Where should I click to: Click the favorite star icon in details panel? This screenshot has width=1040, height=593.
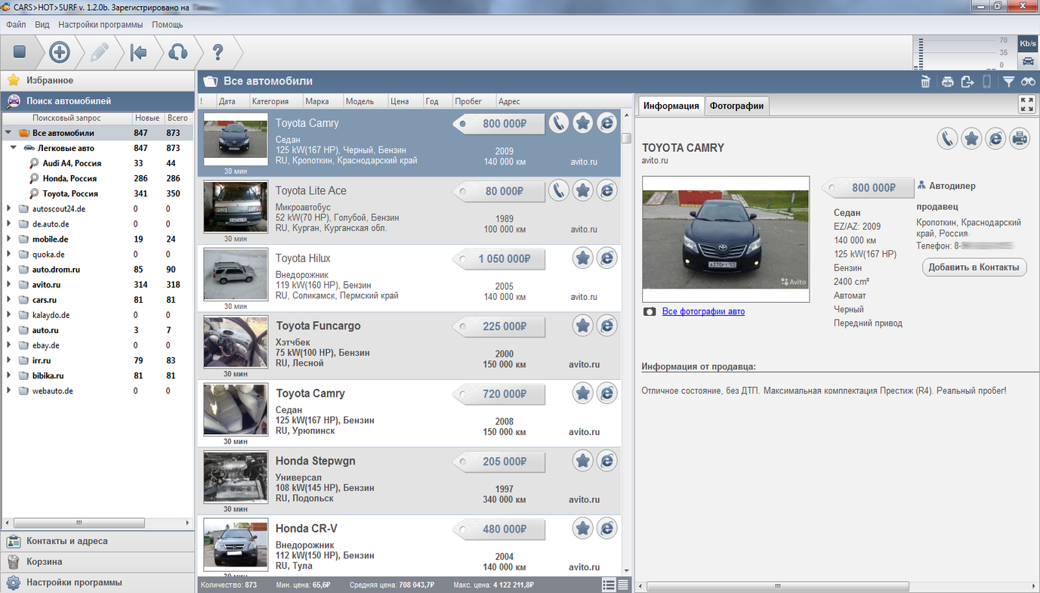click(x=971, y=138)
